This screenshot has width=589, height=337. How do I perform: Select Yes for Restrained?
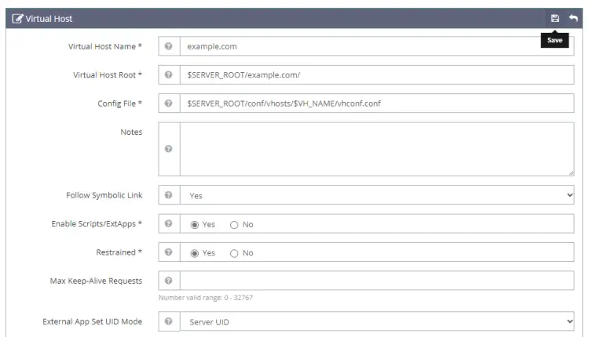pos(195,253)
